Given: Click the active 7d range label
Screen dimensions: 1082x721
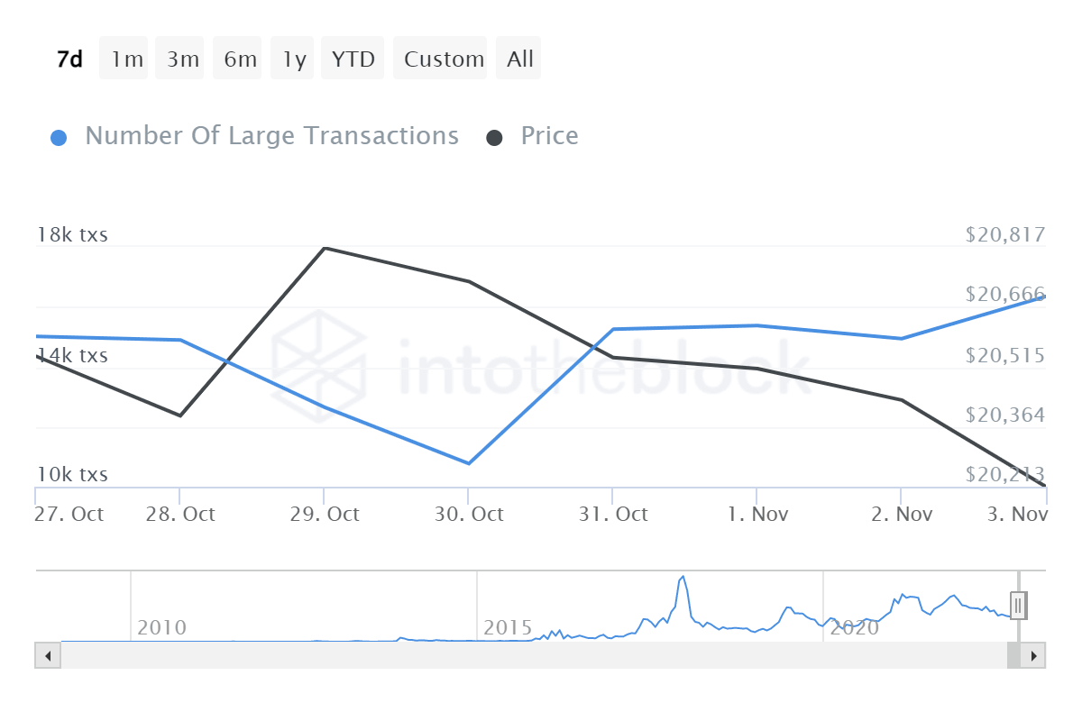Looking at the screenshot, I should click(x=69, y=58).
